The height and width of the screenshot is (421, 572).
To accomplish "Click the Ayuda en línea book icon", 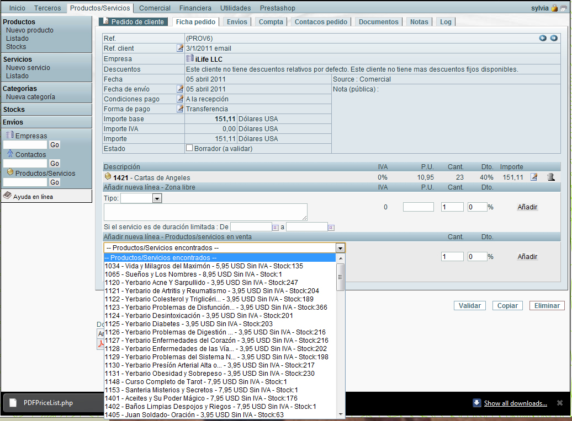I will (x=7, y=196).
